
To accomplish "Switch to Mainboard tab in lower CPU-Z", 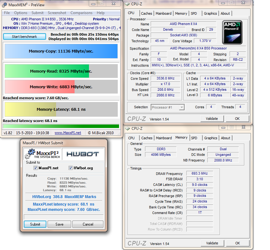I will tap(164, 138).
